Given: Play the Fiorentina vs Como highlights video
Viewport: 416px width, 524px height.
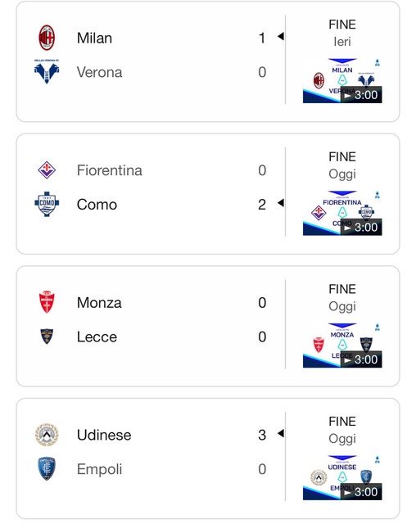Looking at the screenshot, I should tap(342, 213).
